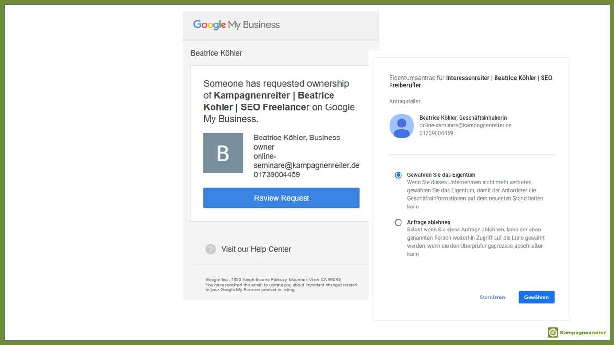Click Beatrice Köhler name header in email
Image resolution: width=614 pixels, height=345 pixels.
coord(216,53)
